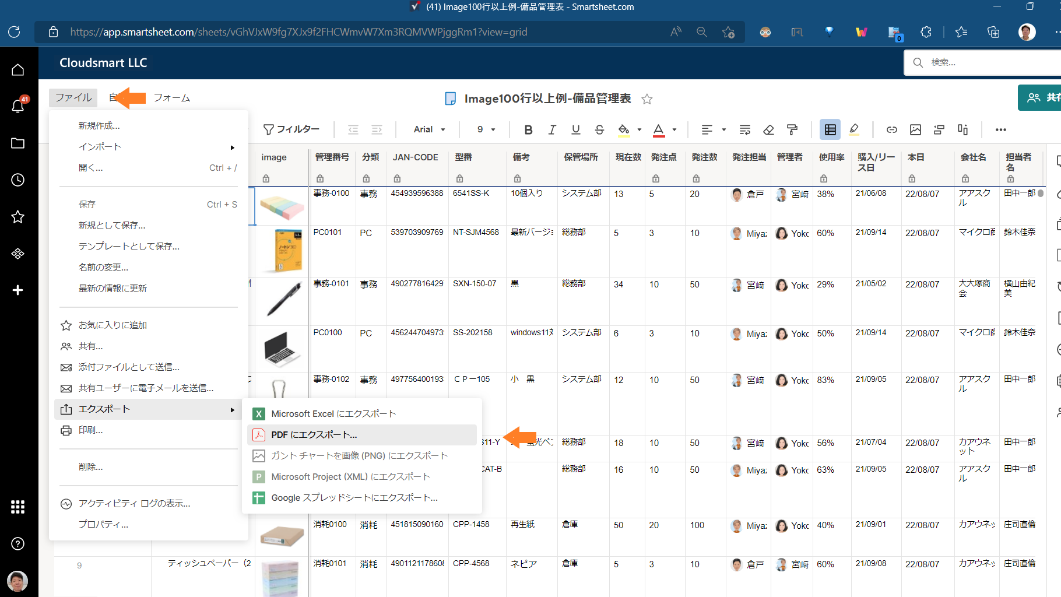The image size is (1061, 597).
Task: Open the Arial font family dropdown
Action: pyautogui.click(x=428, y=129)
